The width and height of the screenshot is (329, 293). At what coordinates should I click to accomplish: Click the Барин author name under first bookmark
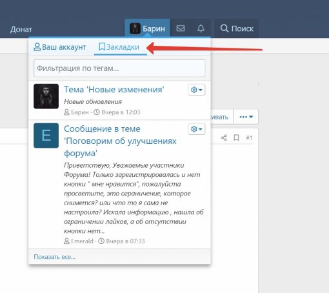(x=80, y=112)
